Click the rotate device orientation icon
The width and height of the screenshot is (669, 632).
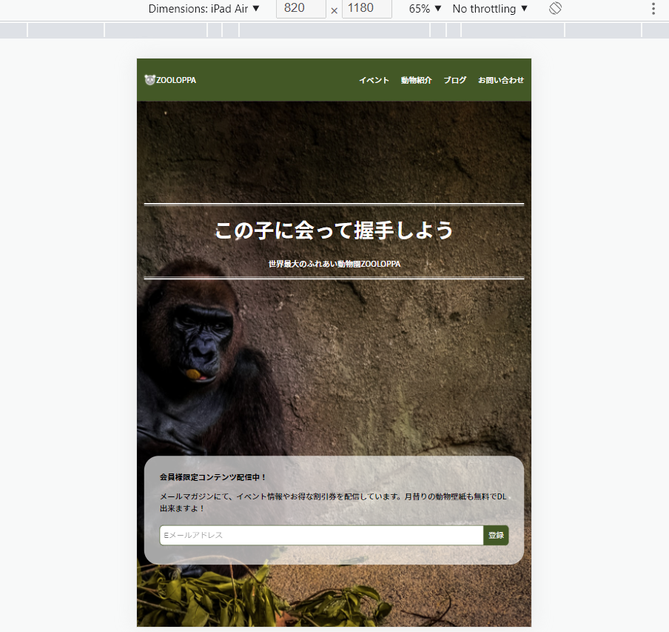click(555, 9)
